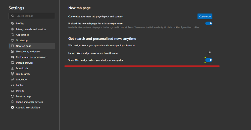Click 'Preload the new tab page for a faster experience' text

tap(95, 24)
